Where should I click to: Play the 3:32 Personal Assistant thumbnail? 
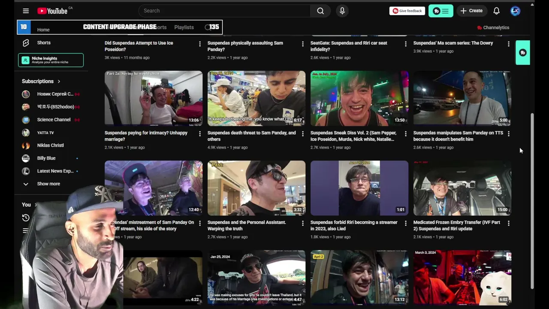(256, 188)
